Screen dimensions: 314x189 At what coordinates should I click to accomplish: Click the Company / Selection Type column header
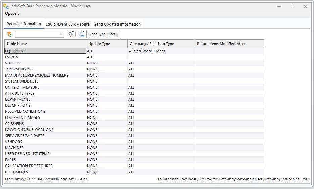point(161,44)
